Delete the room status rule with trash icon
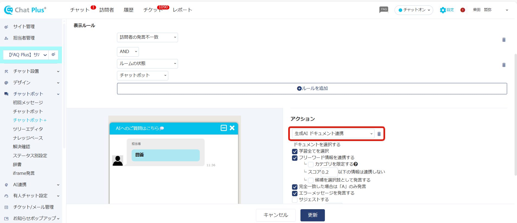 pos(504,65)
